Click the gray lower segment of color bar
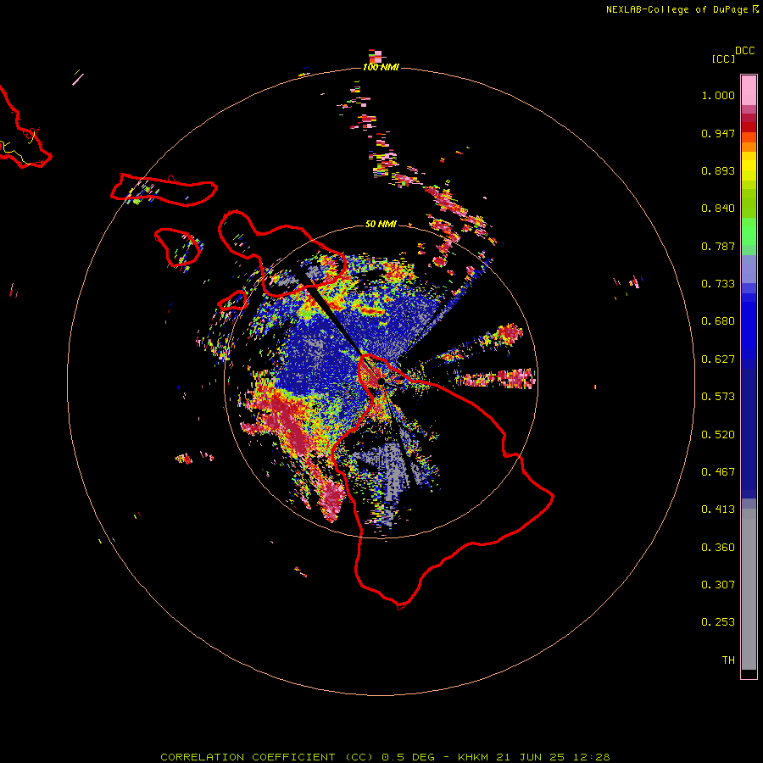The height and width of the screenshot is (763, 763). click(749, 589)
